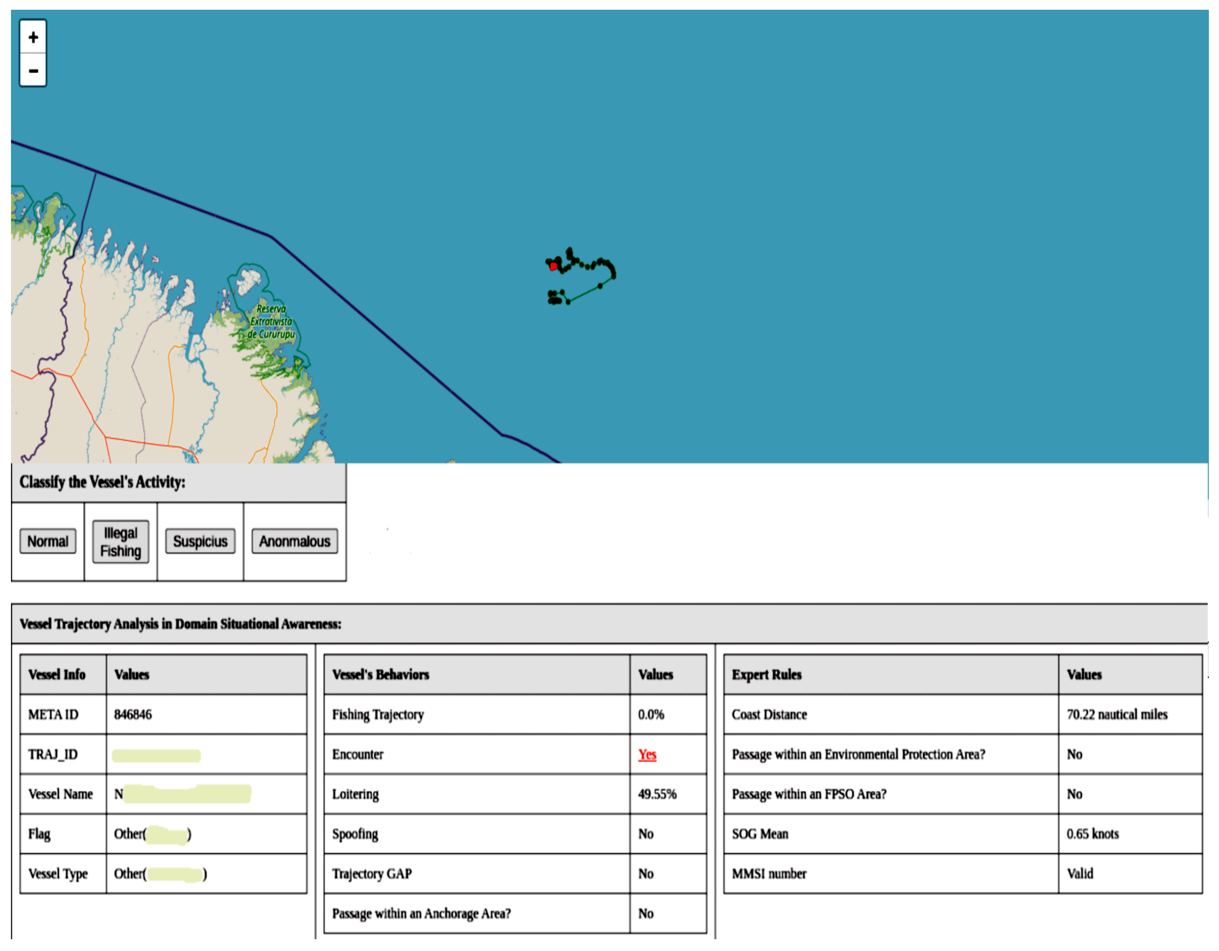The image size is (1219, 951).
Task: Click the Vessel Info table header
Action: pos(57,674)
